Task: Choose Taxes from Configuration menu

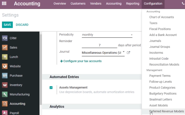Action: [x=153, y=23]
